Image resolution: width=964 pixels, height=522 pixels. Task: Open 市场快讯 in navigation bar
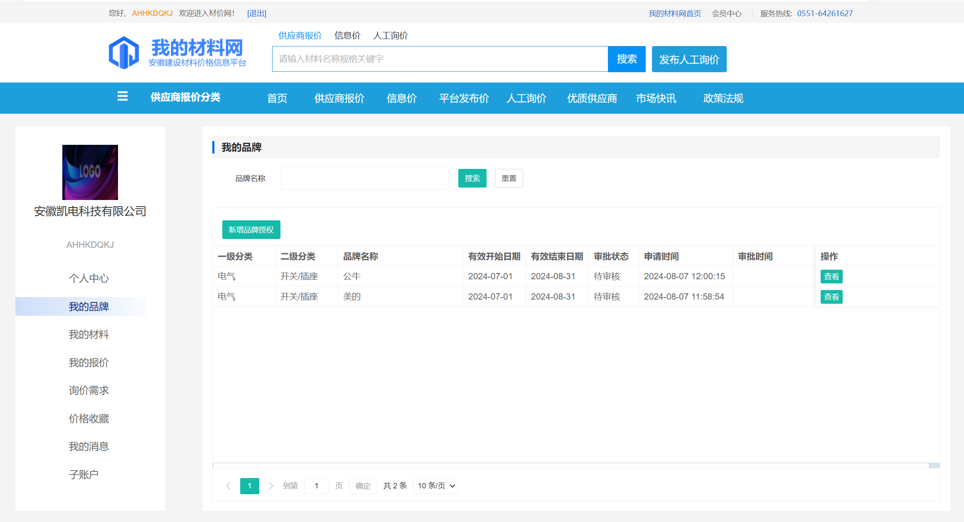pyautogui.click(x=656, y=98)
